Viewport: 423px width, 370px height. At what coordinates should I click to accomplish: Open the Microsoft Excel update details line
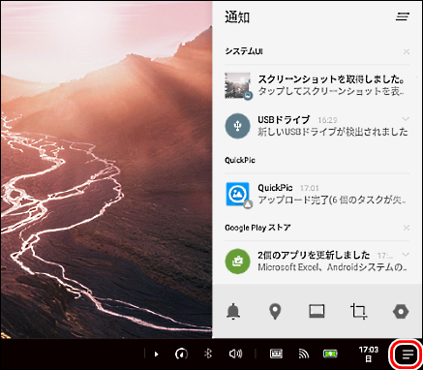click(x=332, y=267)
